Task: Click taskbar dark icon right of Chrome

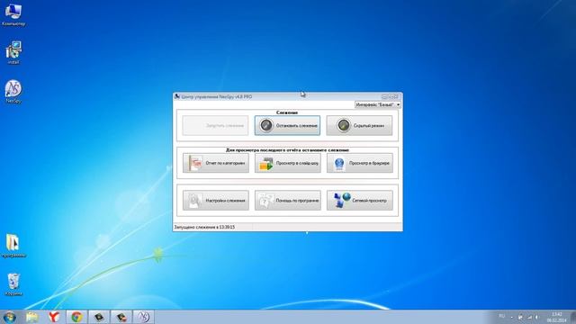Action: point(99,317)
